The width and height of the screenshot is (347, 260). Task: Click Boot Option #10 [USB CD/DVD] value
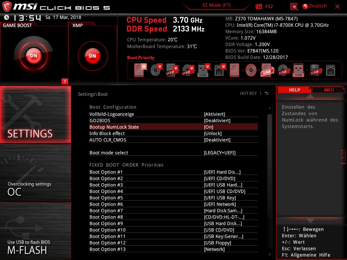point(219,230)
